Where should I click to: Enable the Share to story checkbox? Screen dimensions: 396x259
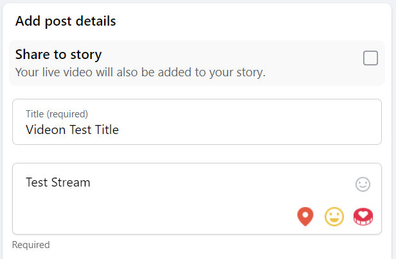(370, 58)
